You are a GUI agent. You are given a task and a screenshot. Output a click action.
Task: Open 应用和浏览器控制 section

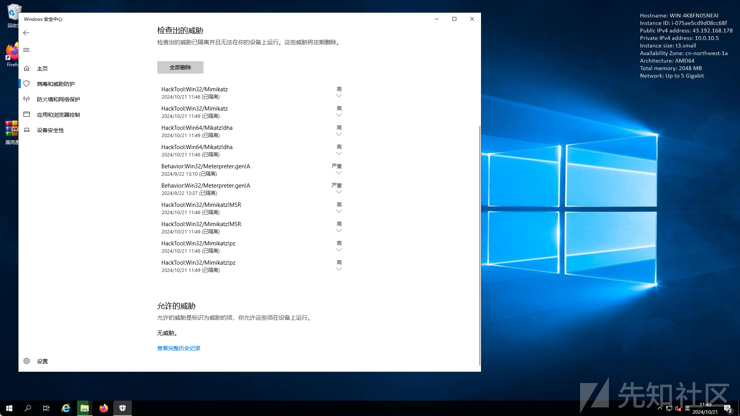click(x=59, y=115)
